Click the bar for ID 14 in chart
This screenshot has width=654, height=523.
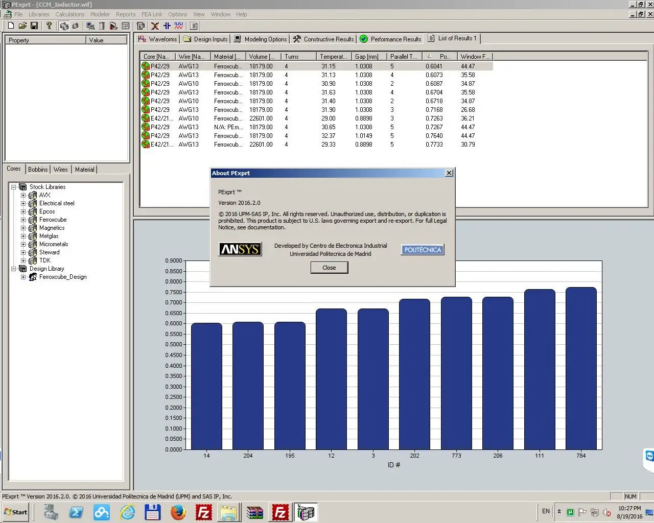click(x=206, y=387)
